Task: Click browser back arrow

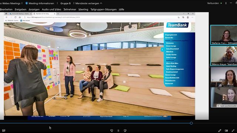Action: [7, 17]
